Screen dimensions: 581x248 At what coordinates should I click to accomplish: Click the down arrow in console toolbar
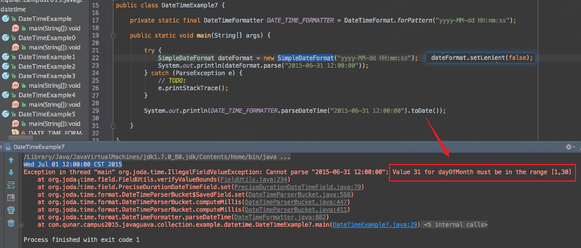(11, 172)
